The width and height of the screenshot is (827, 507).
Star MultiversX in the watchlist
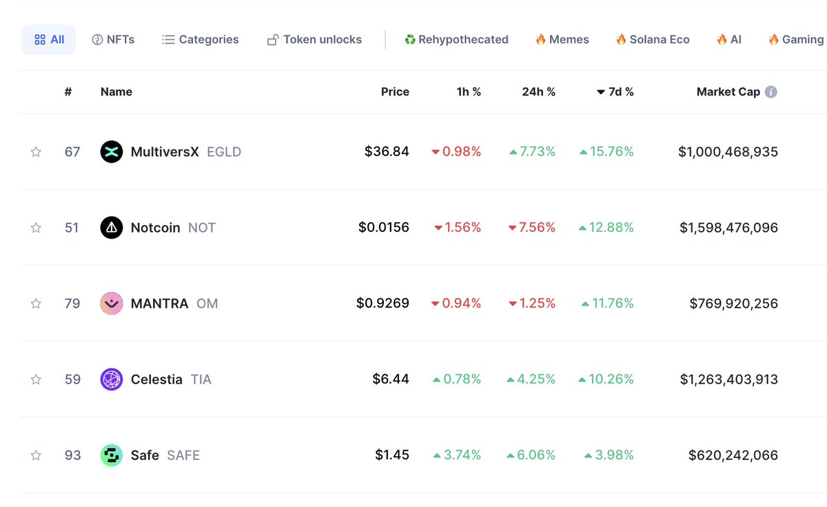click(36, 152)
